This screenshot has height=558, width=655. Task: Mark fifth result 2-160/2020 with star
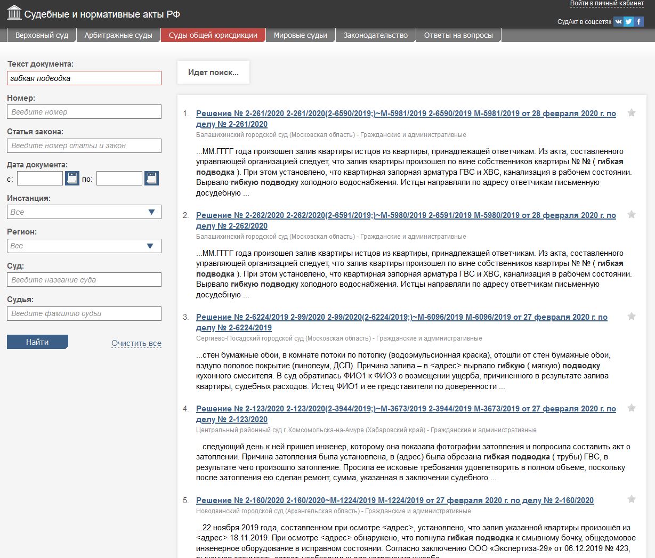632,499
